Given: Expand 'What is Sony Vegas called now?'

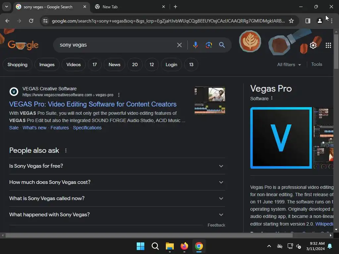Looking at the screenshot, I should tap(117, 198).
